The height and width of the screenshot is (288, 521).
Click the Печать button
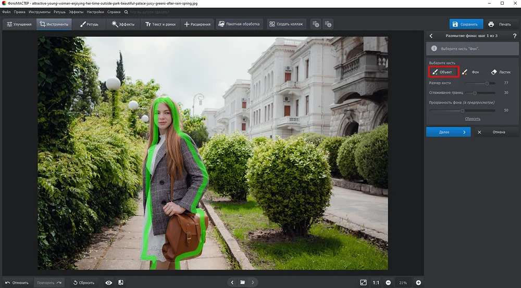coord(500,24)
